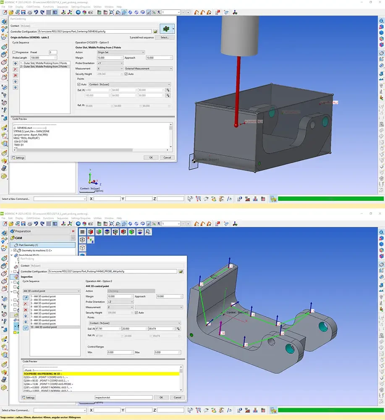
Task: Open File menu in top window
Action: 3,7
